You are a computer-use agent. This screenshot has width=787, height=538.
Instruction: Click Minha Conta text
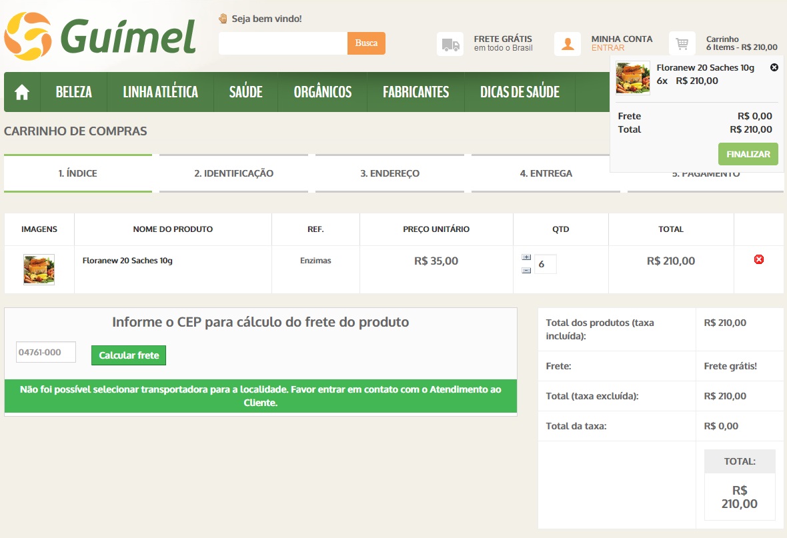(622, 39)
